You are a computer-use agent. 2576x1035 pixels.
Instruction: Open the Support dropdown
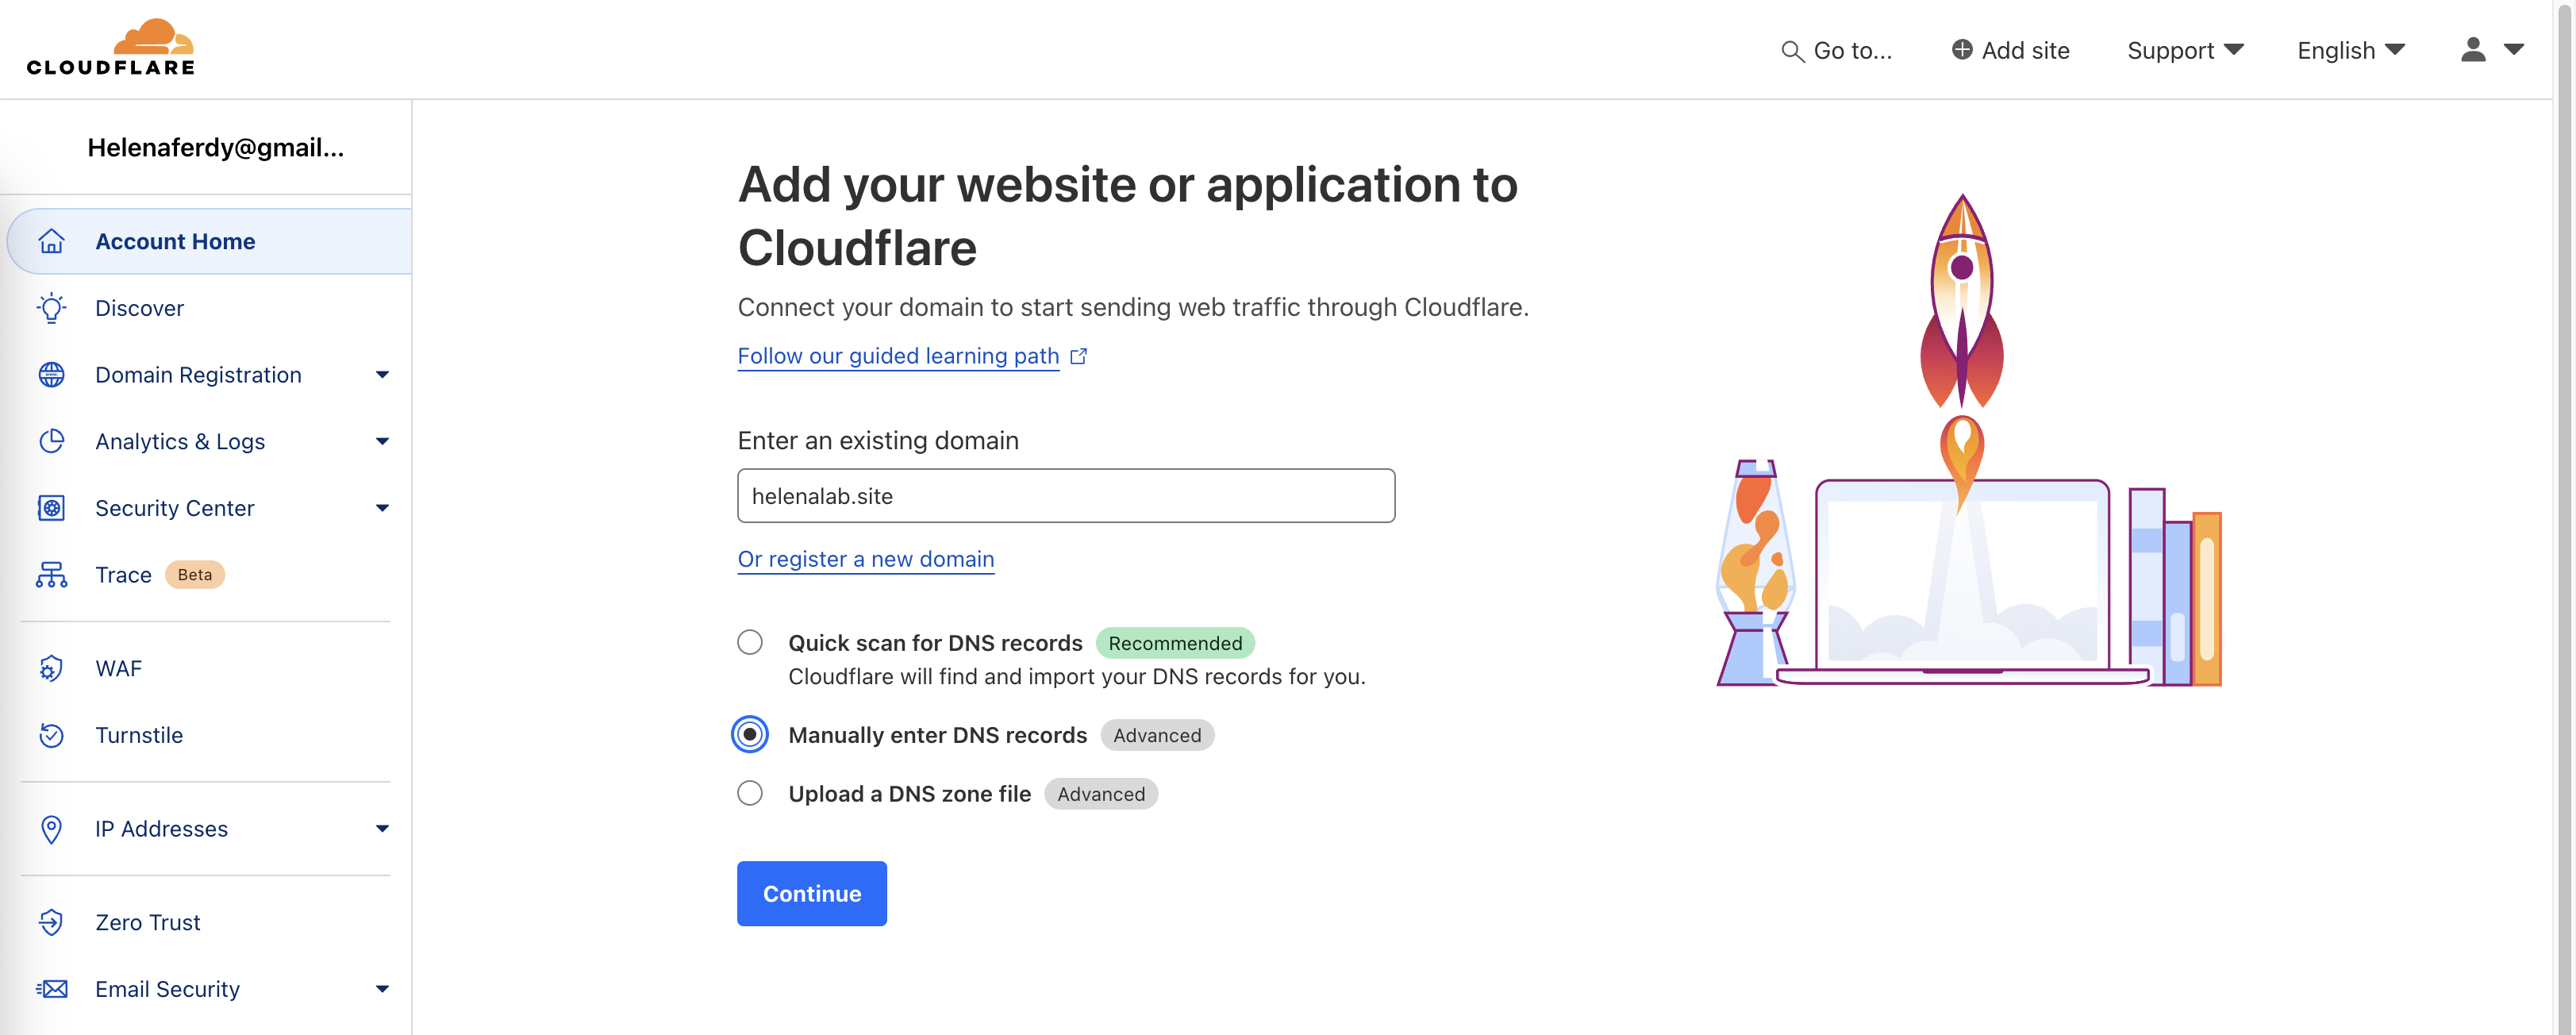(x=2185, y=51)
